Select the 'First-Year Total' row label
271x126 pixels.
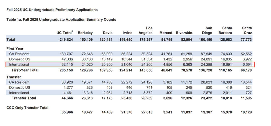pyautogui.click(x=25, y=70)
